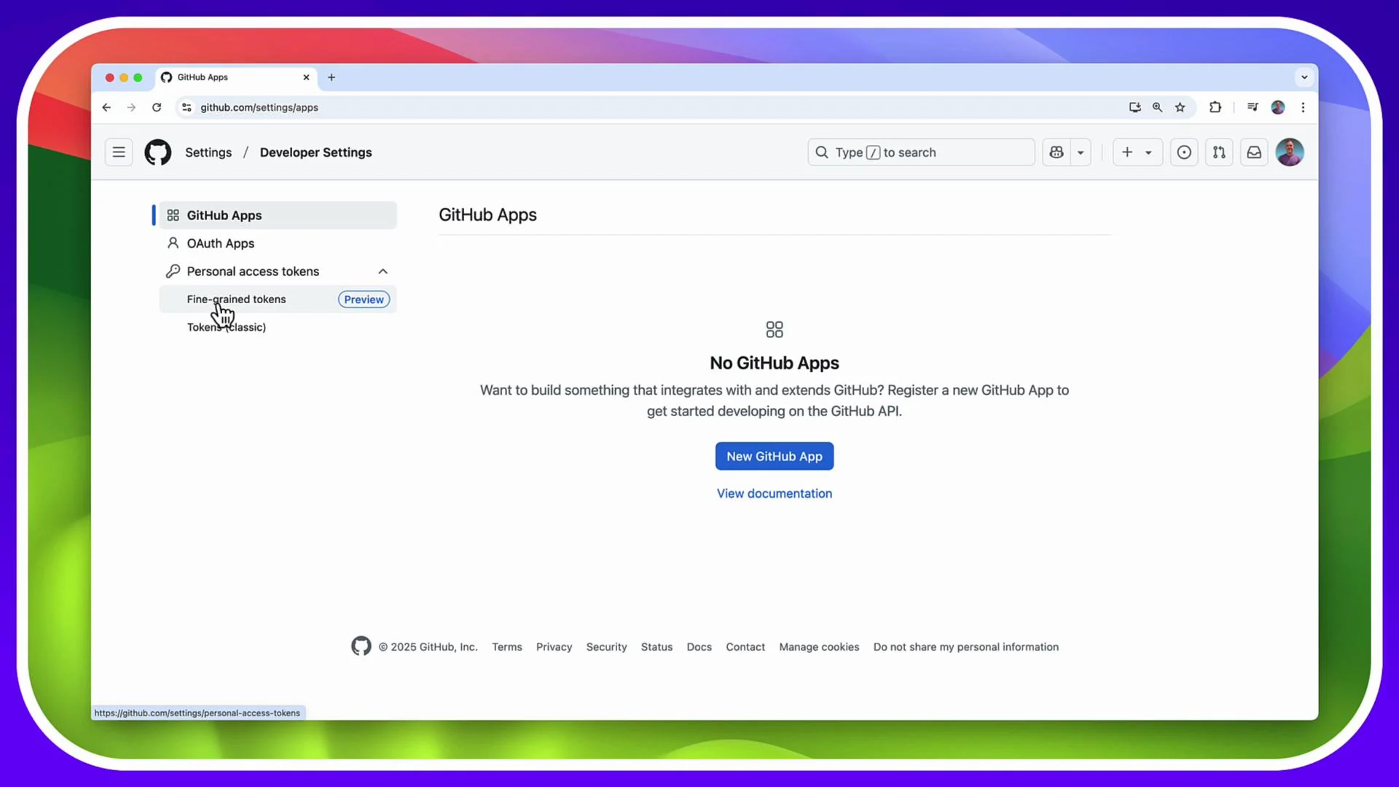The height and width of the screenshot is (787, 1399).
Task: Open the Pull requests icon
Action: pyautogui.click(x=1219, y=152)
